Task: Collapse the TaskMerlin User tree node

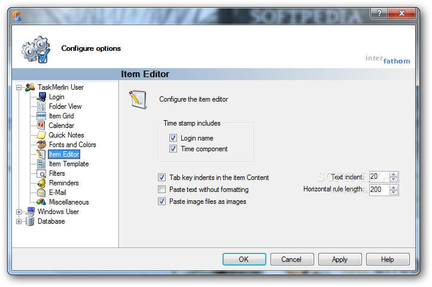Action: pos(19,87)
